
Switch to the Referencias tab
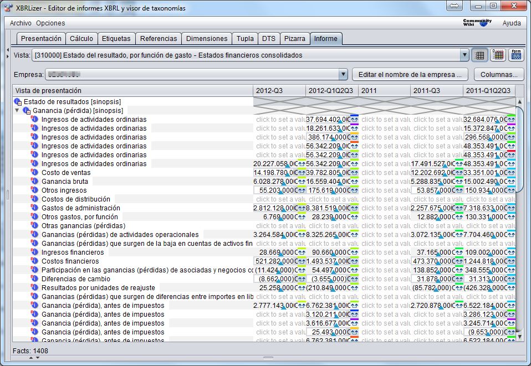(159, 39)
